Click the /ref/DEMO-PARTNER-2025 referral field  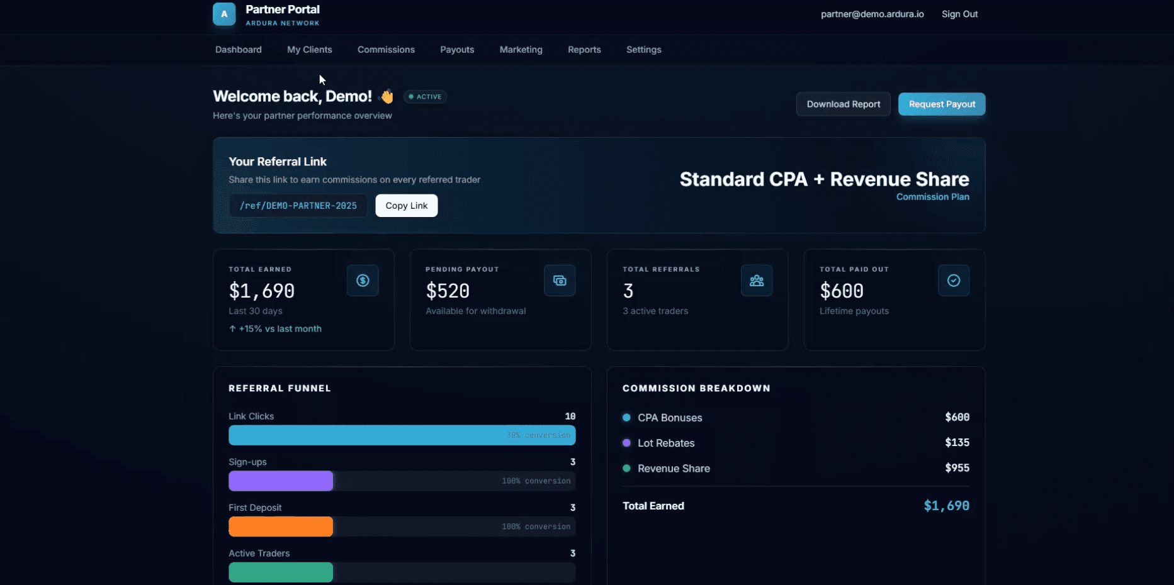pyautogui.click(x=298, y=206)
